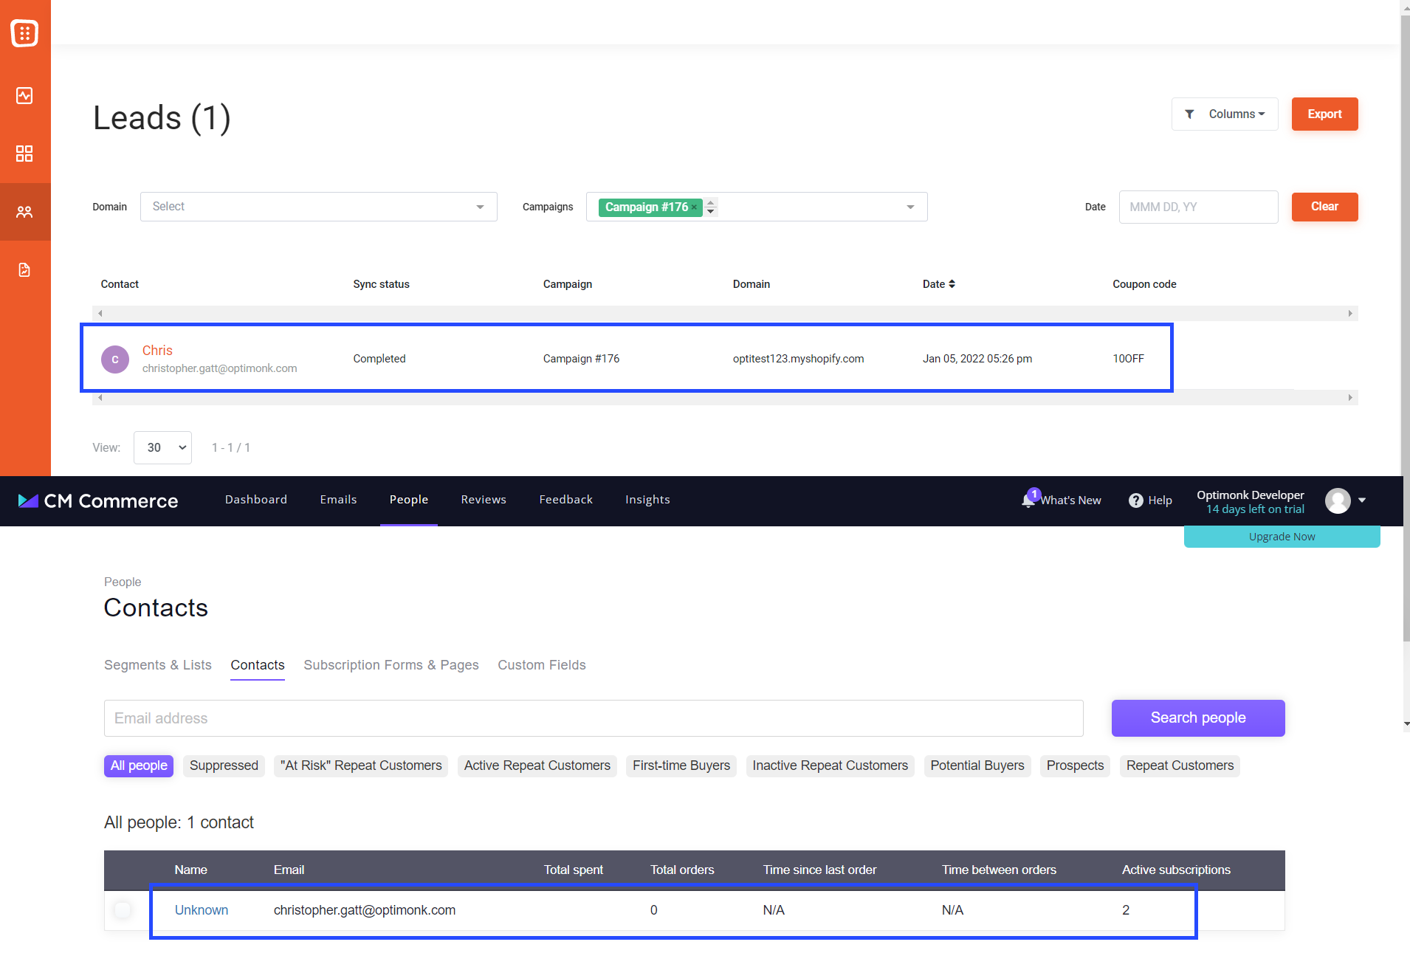Expand the Campaigns dropdown arrow
Image resolution: width=1410 pixels, height=953 pixels.
point(910,207)
